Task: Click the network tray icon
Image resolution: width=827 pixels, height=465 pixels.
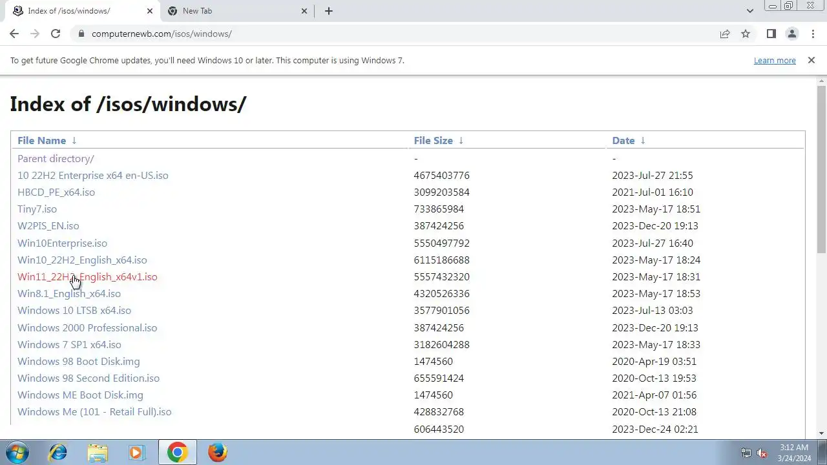Action: [746, 453]
